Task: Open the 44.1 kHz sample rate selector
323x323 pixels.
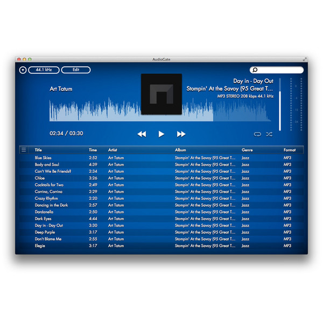Action: 44,70
